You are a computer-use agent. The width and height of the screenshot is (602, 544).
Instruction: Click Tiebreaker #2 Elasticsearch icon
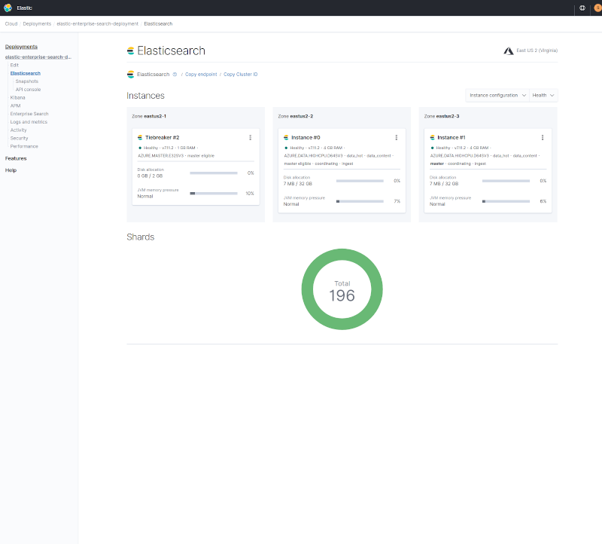coord(140,138)
